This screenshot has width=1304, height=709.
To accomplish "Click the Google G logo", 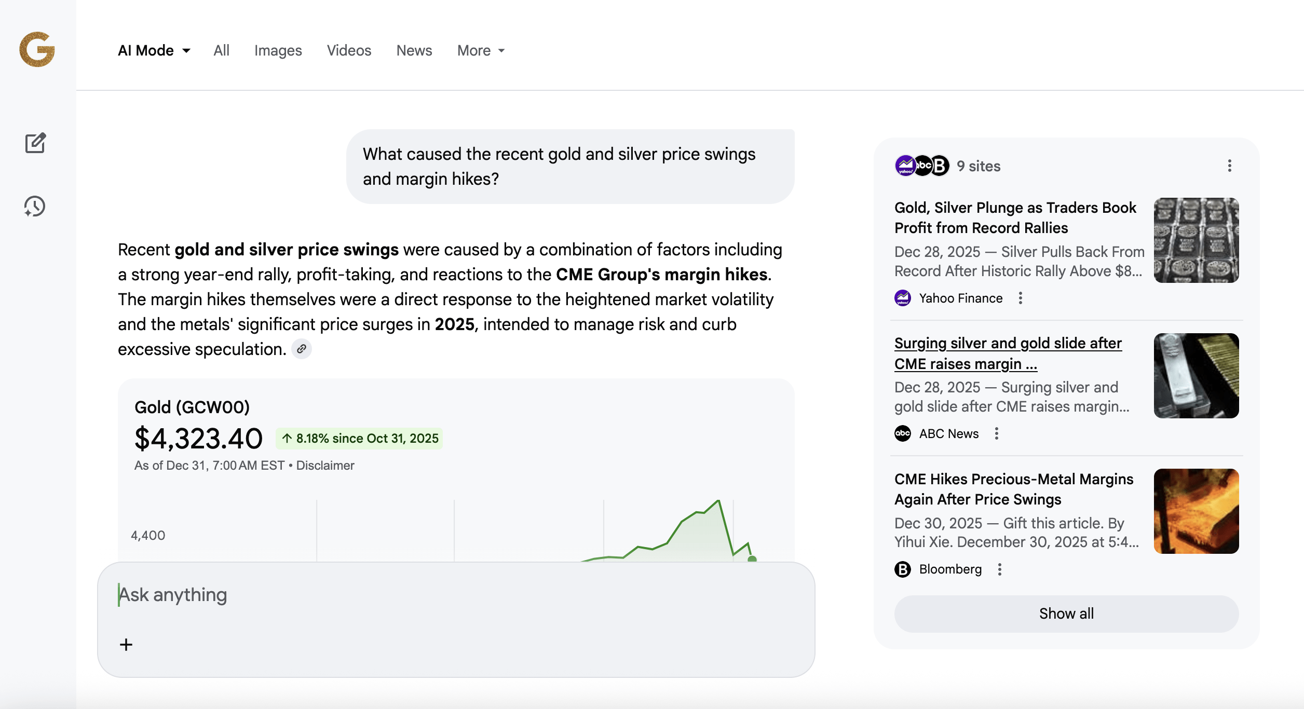I will point(37,50).
